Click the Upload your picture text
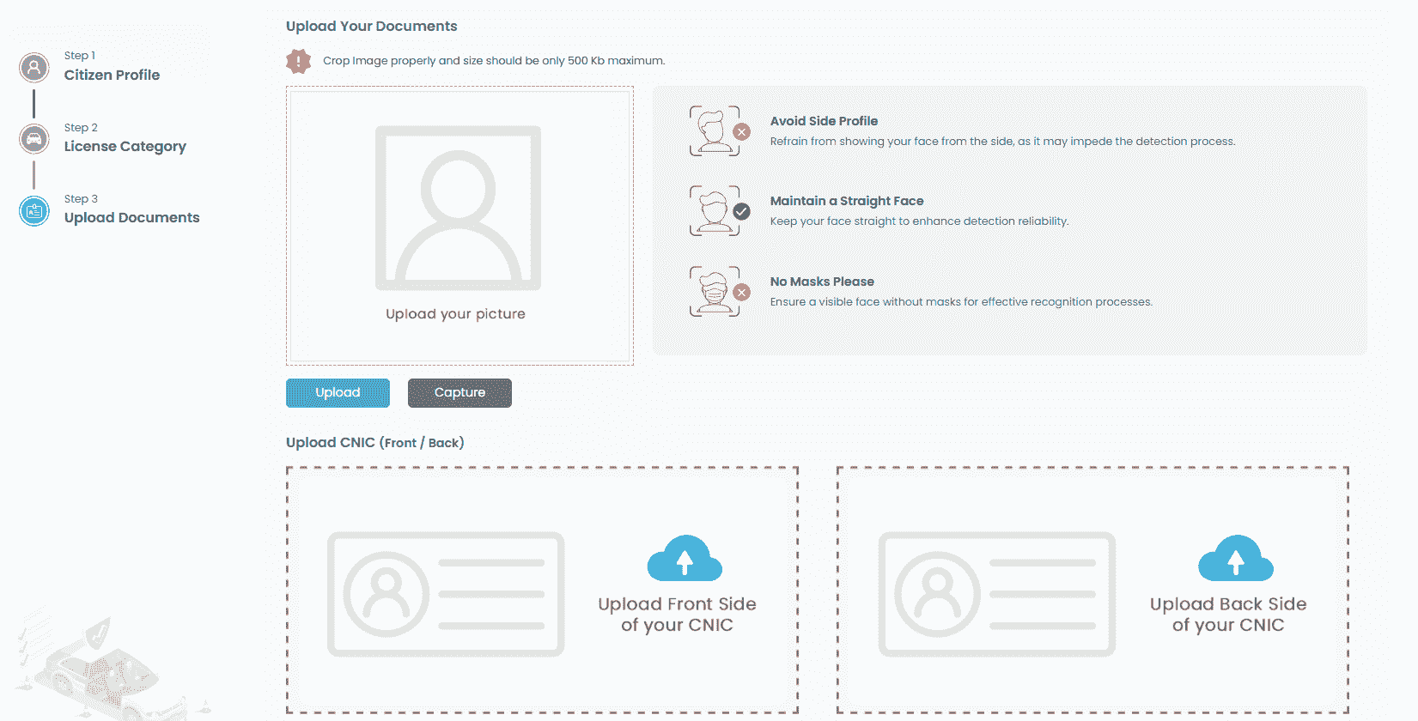The width and height of the screenshot is (1418, 721). click(x=455, y=314)
